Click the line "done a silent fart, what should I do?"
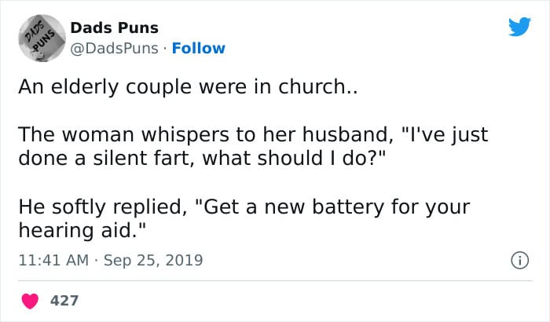Screen dimensions: 550x322 202,158
